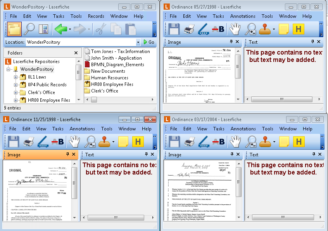Open the Location dropdown in WonderPository

click(138, 42)
